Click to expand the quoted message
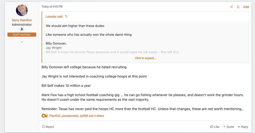The height and width of the screenshot is (133, 255). [145, 58]
